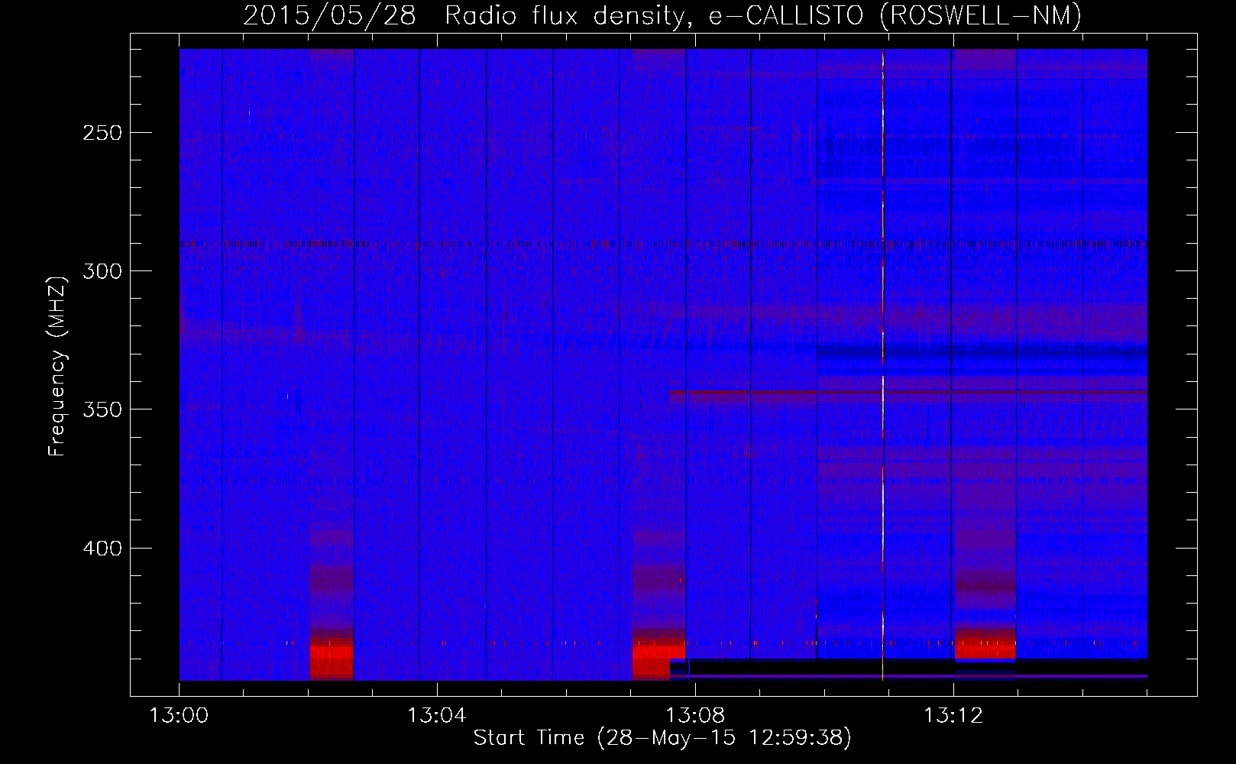Click the 13:00 time tick label
Viewport: 1236px width, 764px height.
coord(179,716)
